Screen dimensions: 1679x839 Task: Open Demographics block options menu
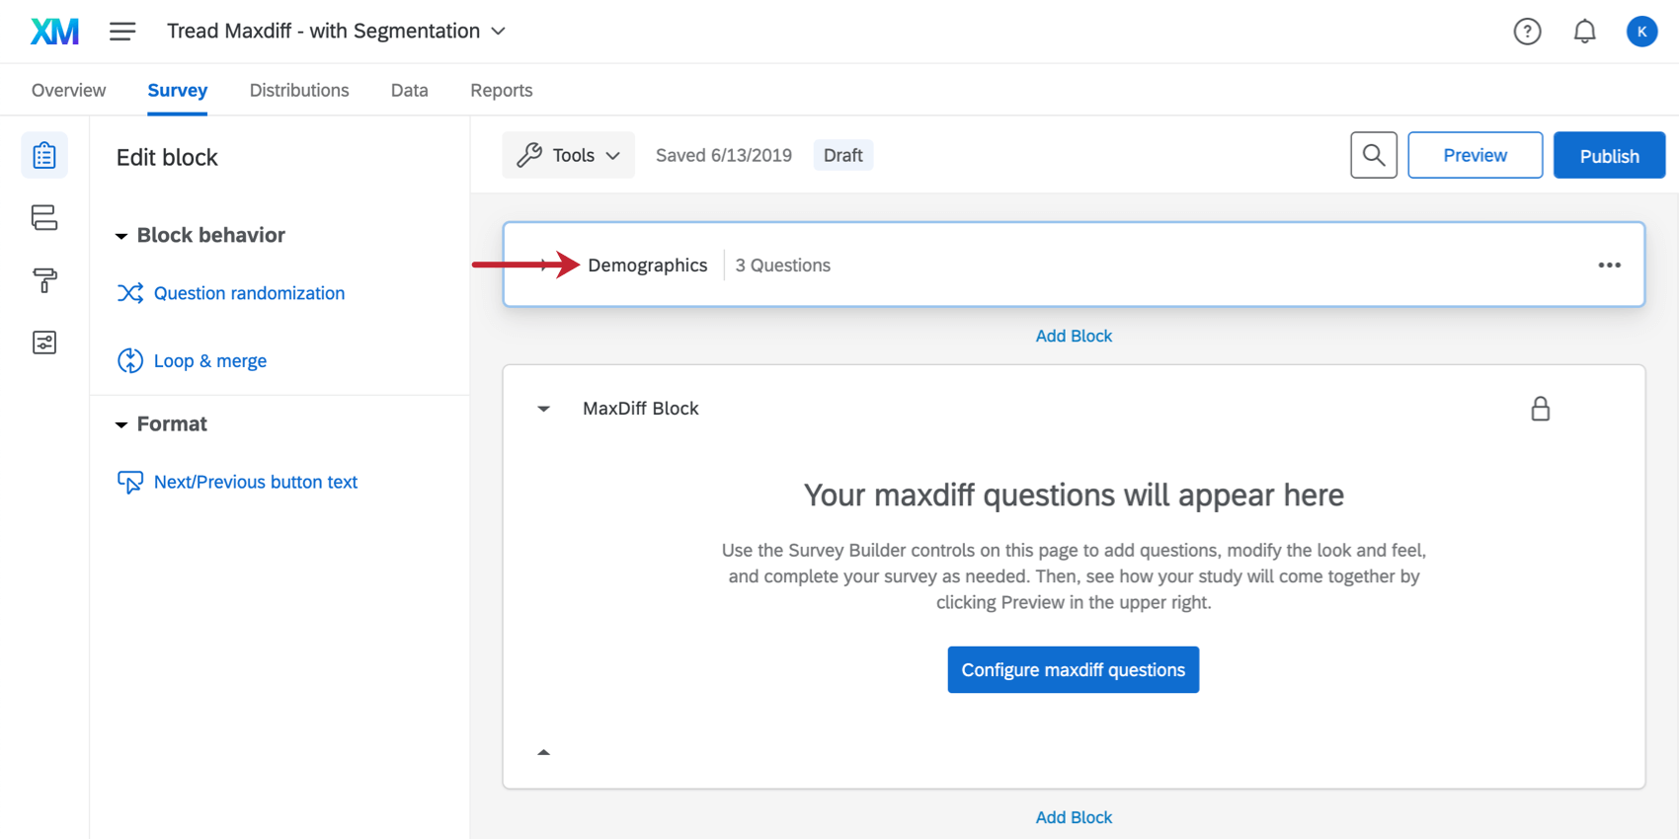1609,265
